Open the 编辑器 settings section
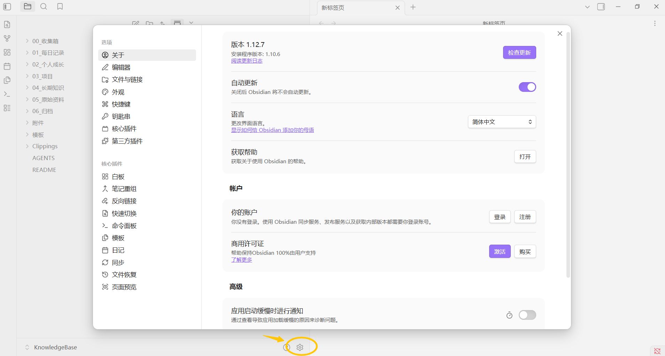 (x=147, y=67)
